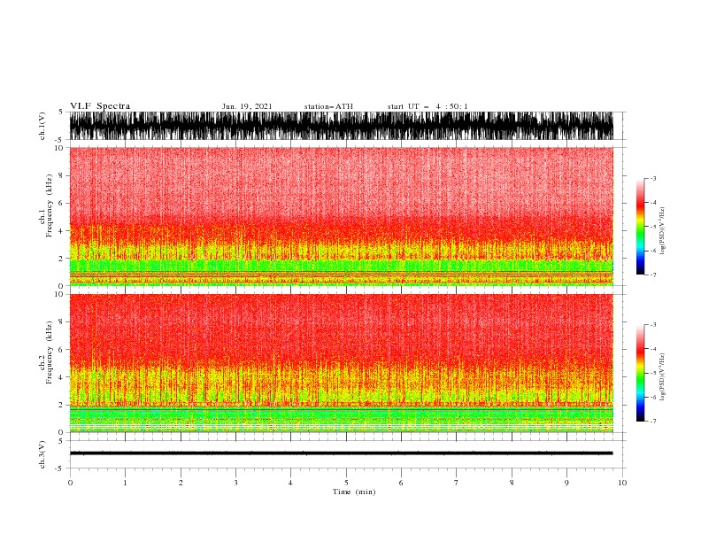Click the time axis tick label "5"
701x542 pixels.
click(x=346, y=483)
